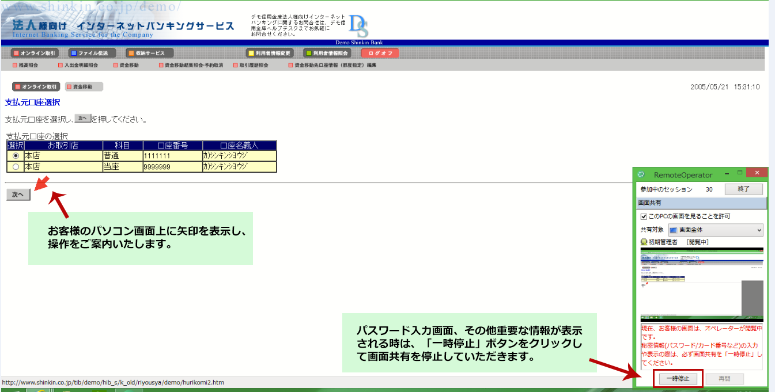Screen dimensions: 775x392
Task: Select the 当座 account 9999999 radio button
Action: [16, 167]
